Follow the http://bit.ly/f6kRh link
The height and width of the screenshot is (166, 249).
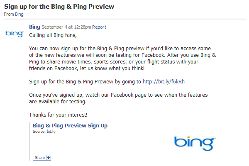(x=164, y=81)
